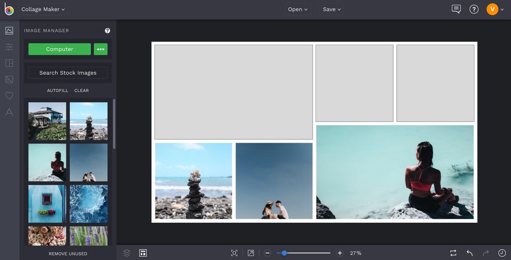This screenshot has height=260, width=511.
Task: Click the Undo arrow icon
Action: [469, 253]
